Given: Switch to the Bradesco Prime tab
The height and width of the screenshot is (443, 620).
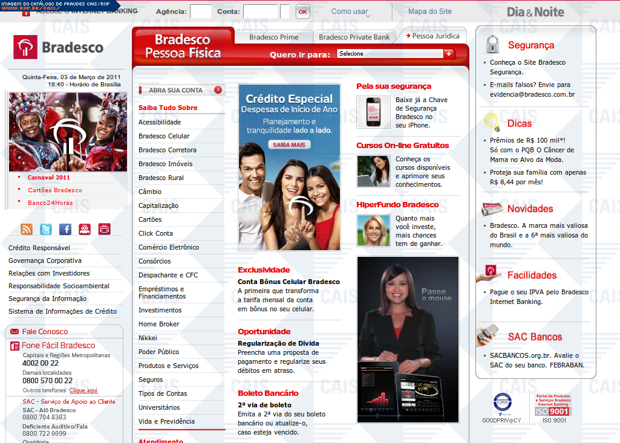Looking at the screenshot, I should point(273,37).
